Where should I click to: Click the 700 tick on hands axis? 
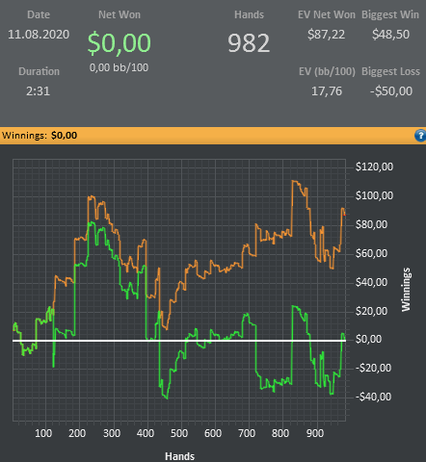click(247, 433)
